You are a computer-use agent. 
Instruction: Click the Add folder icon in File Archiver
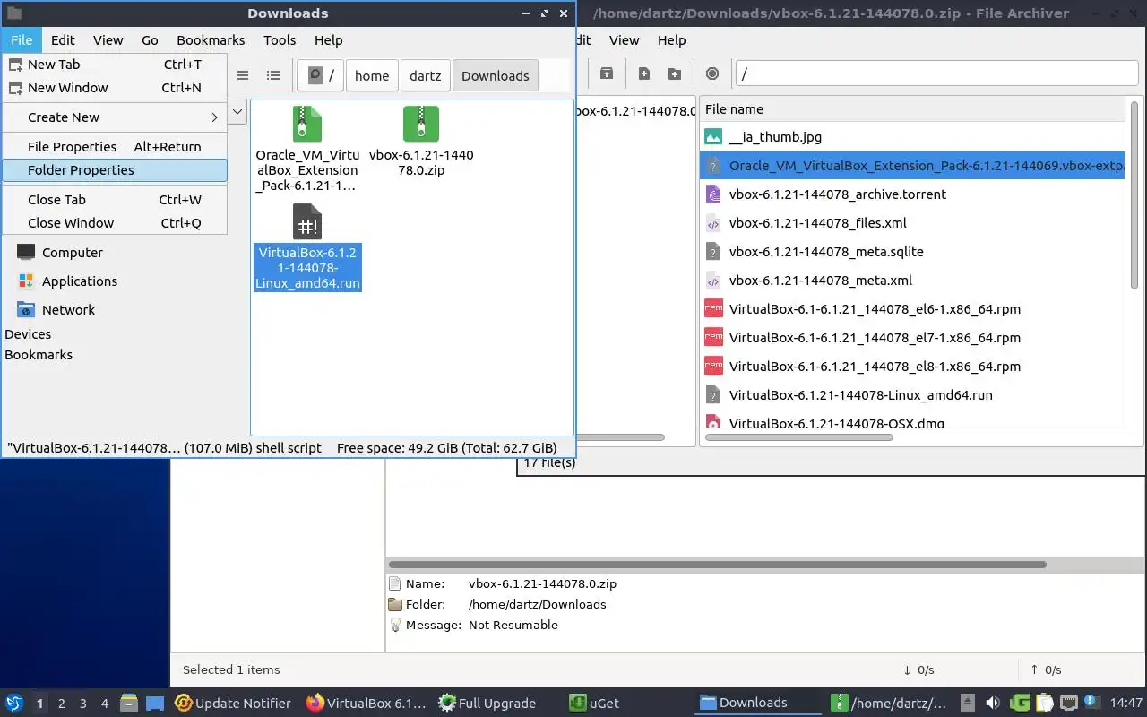[x=675, y=73]
